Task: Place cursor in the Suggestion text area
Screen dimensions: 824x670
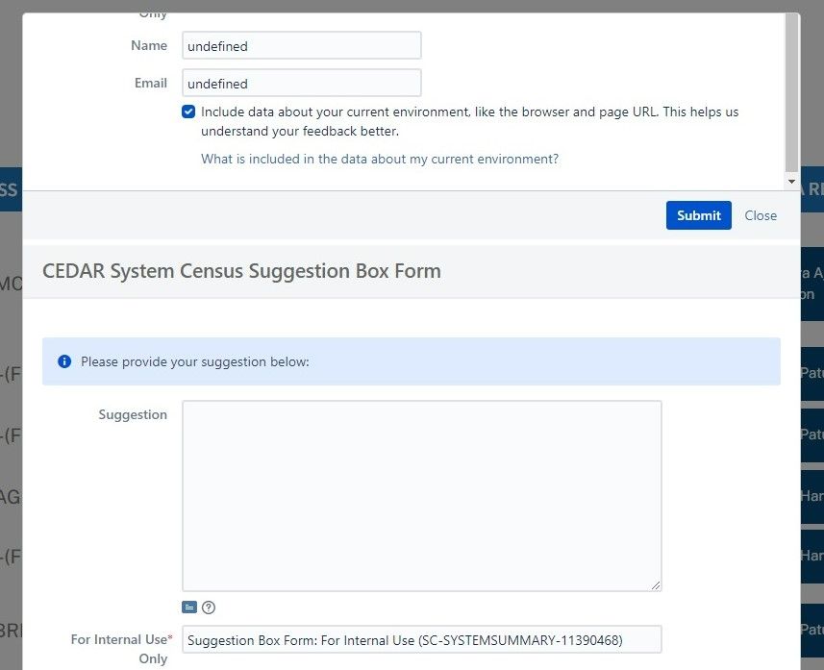Action: [421, 495]
